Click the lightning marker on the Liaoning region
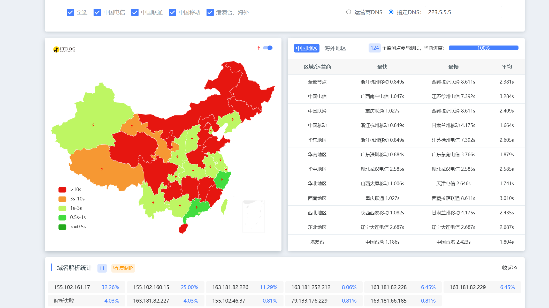This screenshot has width=549, height=308. click(233, 119)
